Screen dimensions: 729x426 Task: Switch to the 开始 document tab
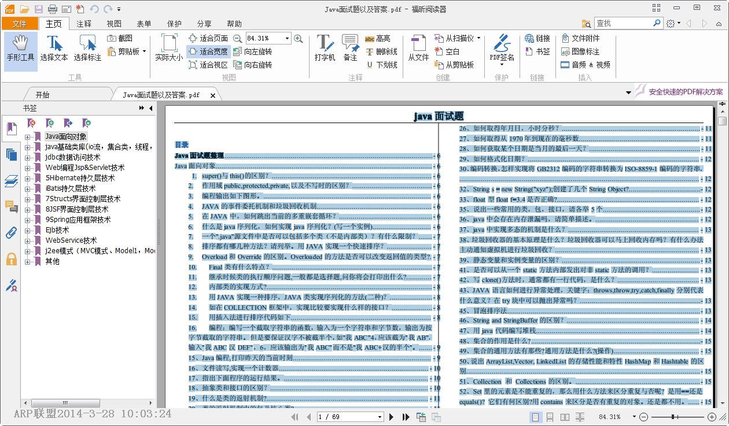click(x=43, y=95)
